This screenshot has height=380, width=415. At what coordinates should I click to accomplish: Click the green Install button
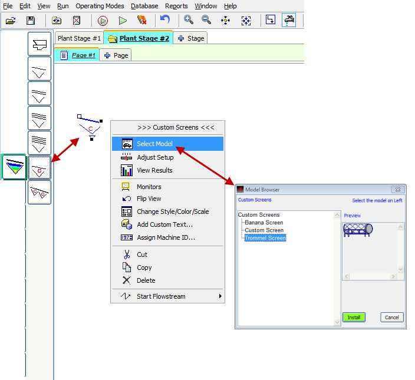[354, 317]
